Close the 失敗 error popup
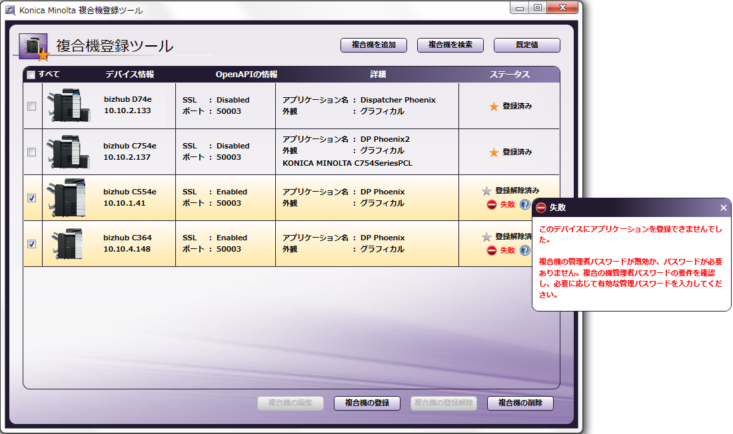Screen dimensions: 733x434 coord(723,208)
